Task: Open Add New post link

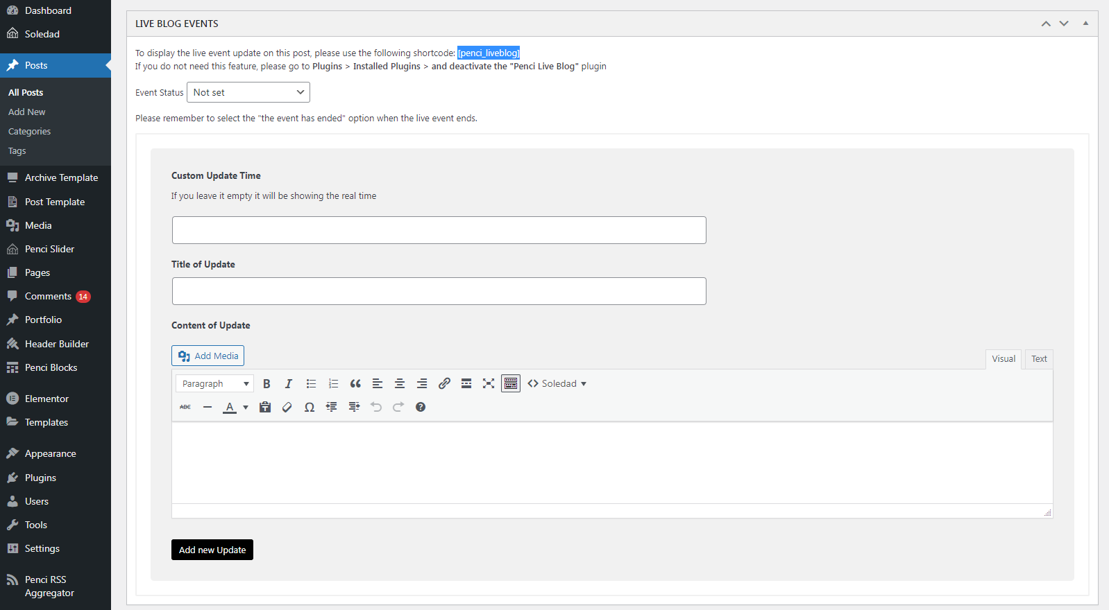Action: pos(27,112)
